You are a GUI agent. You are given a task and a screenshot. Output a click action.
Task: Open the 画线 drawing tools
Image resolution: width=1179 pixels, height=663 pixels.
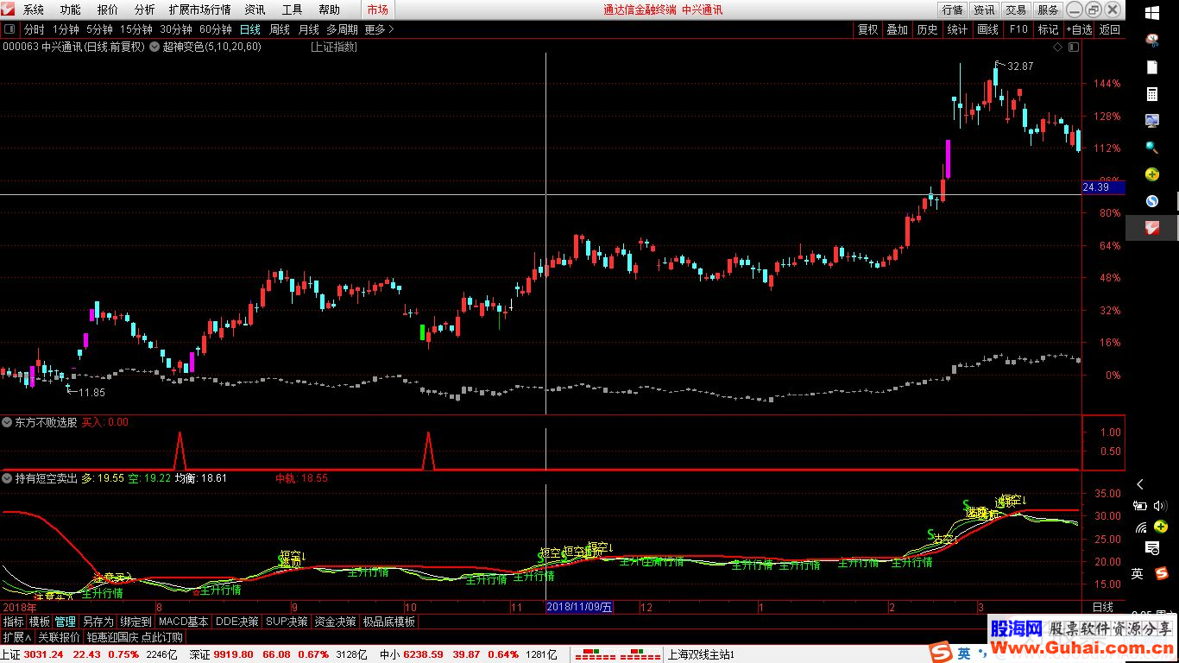(987, 29)
